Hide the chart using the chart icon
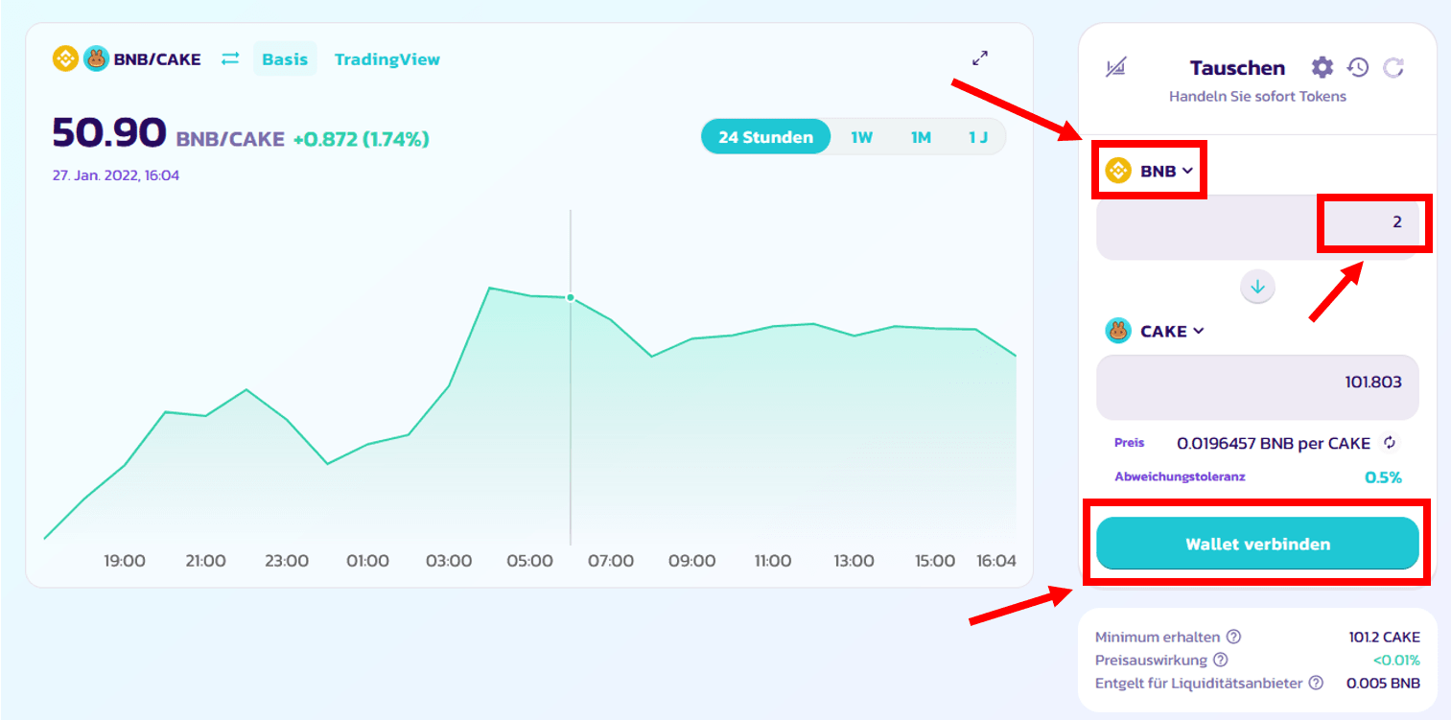 1115,67
